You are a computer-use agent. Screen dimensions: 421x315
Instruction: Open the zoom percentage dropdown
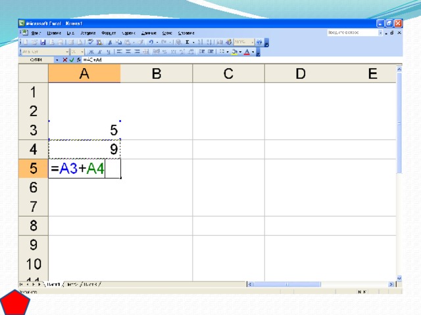point(251,42)
